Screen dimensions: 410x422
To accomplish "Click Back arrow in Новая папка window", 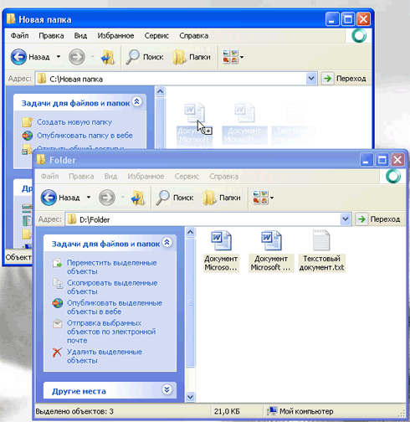I will 18,57.
